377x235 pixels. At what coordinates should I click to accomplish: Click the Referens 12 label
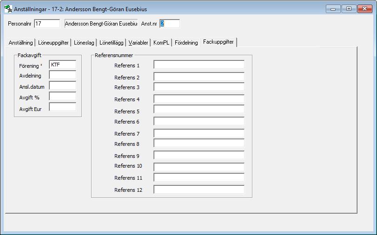(x=128, y=190)
